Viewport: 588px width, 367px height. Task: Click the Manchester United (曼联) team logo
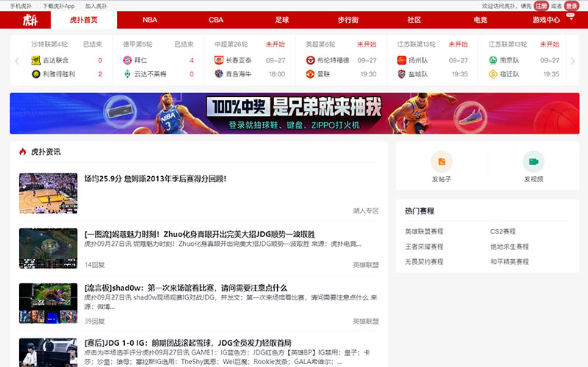pos(310,74)
